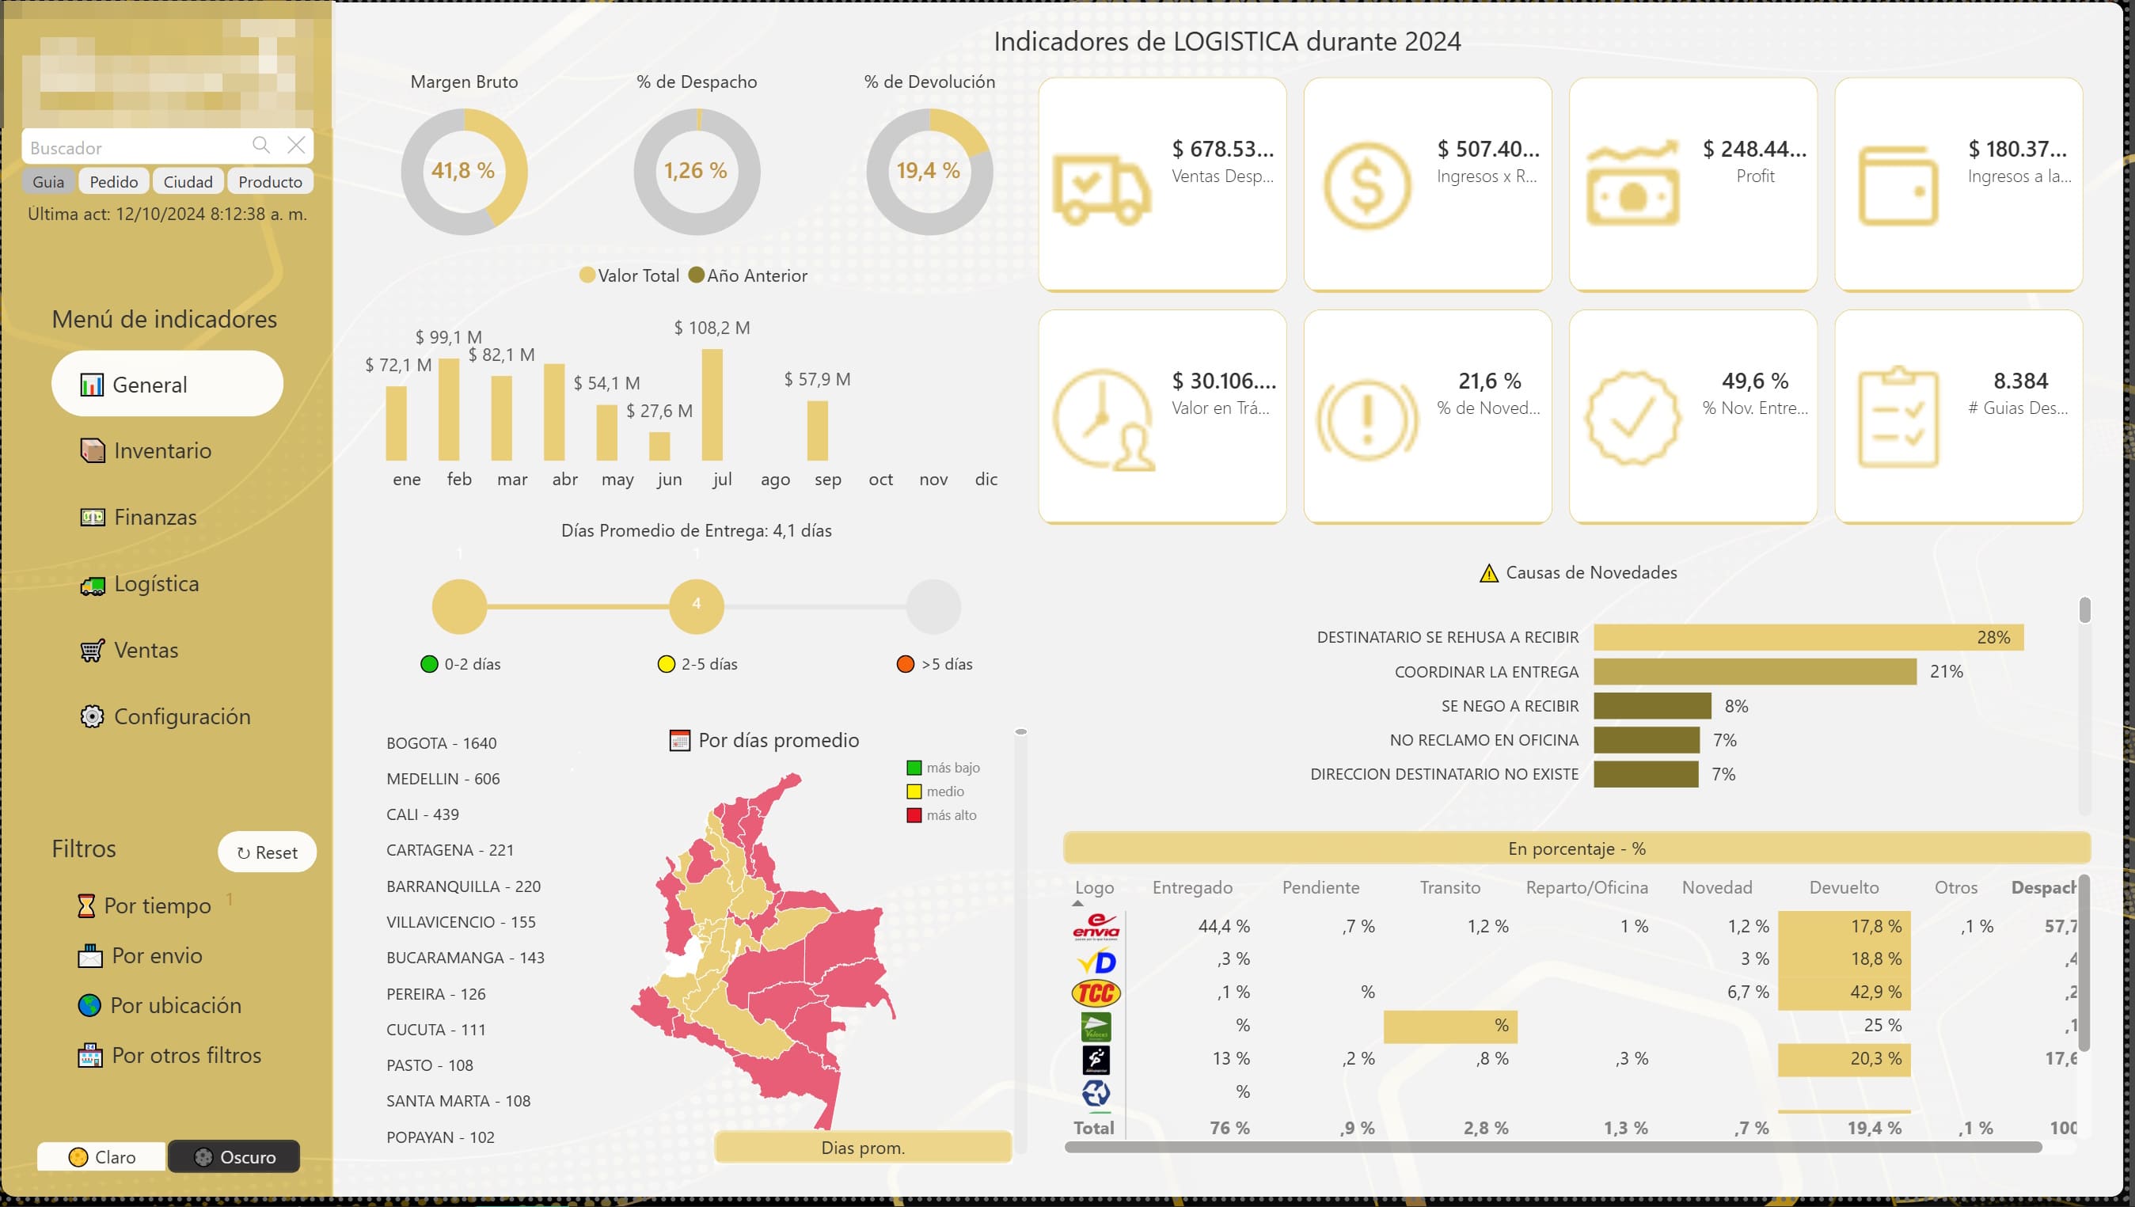Screen dimensions: 2135x1207
Task: Select the Pedido search tab
Action: (x=113, y=181)
